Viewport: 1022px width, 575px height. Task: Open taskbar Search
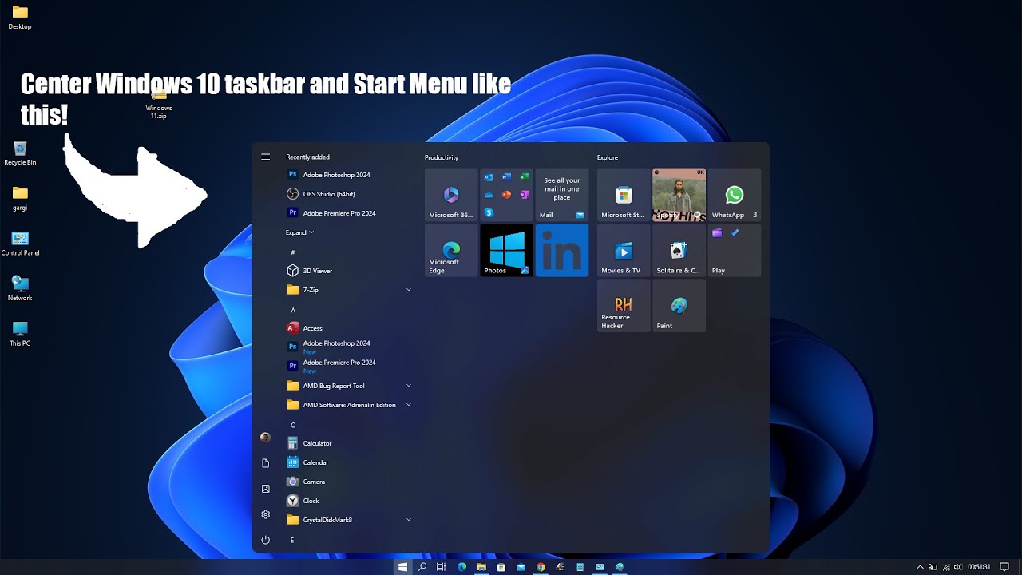pyautogui.click(x=422, y=567)
